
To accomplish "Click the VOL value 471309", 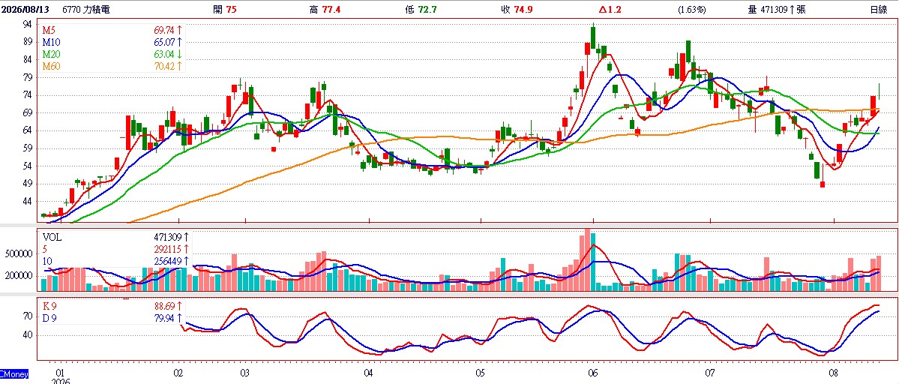I will tap(169, 236).
